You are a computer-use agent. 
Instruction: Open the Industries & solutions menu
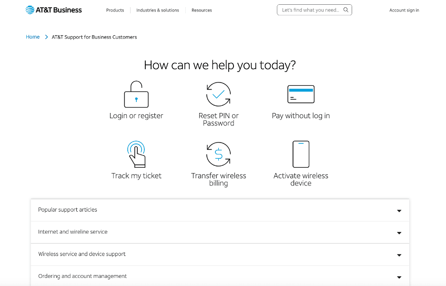[157, 10]
